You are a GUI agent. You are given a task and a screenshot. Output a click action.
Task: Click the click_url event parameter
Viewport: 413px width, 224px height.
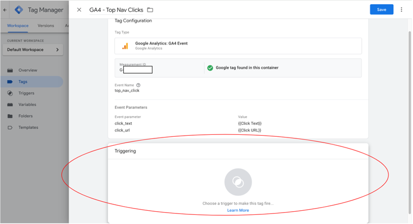point(122,130)
